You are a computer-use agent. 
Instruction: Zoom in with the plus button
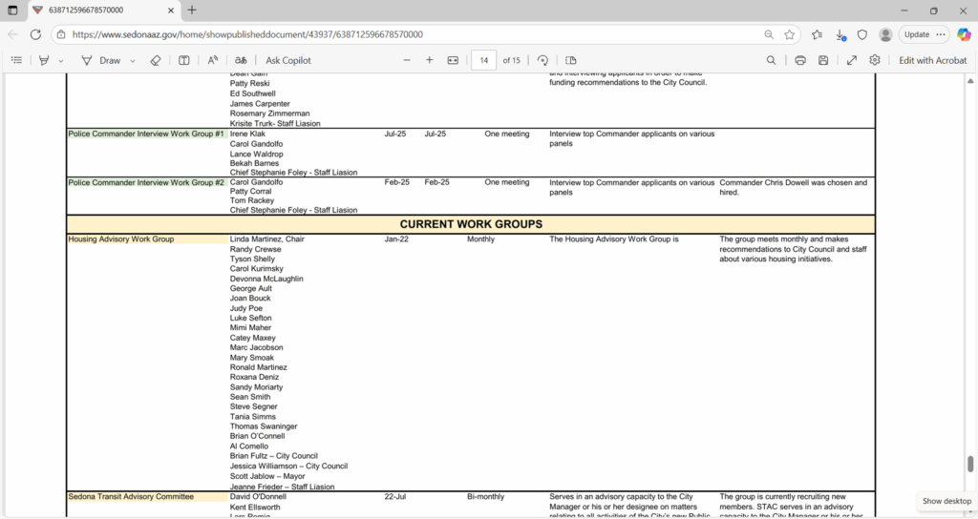(430, 60)
